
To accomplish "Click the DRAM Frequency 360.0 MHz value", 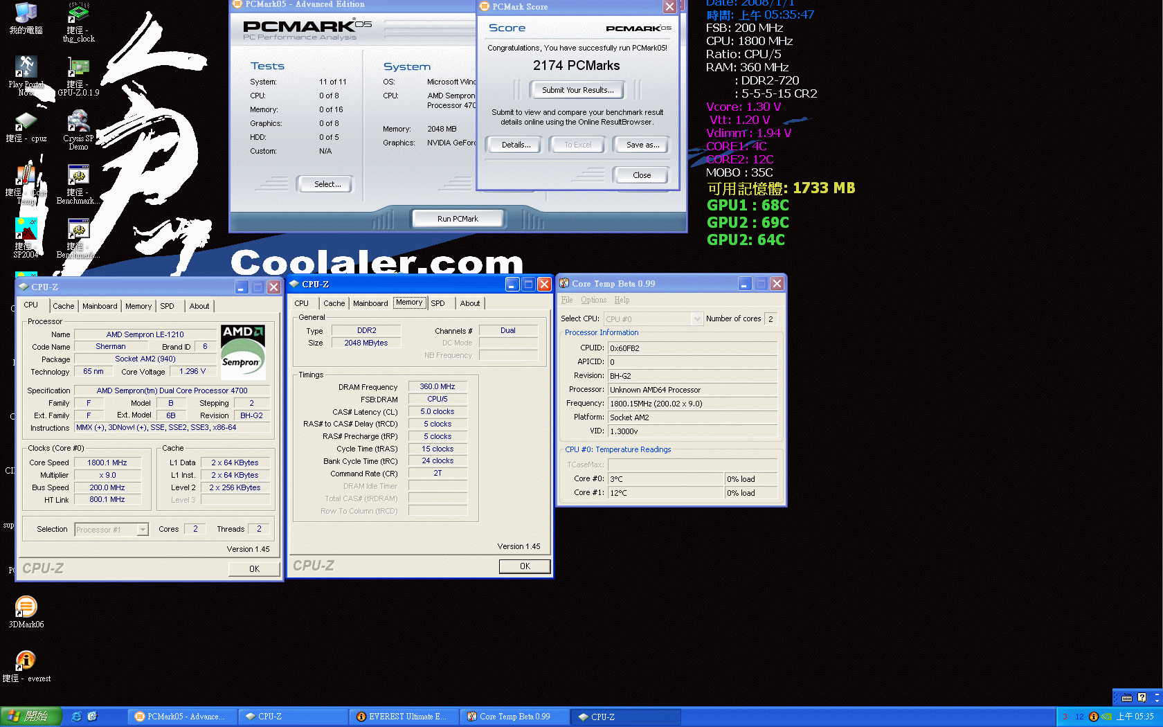I will pos(438,387).
